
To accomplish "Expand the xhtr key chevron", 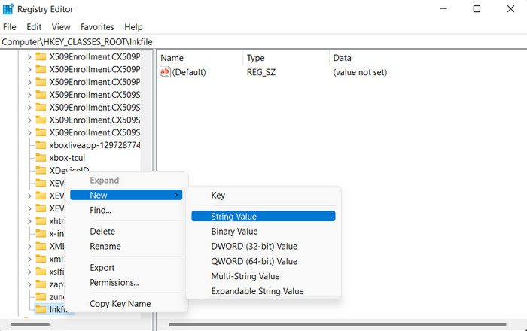I will click(x=29, y=222).
